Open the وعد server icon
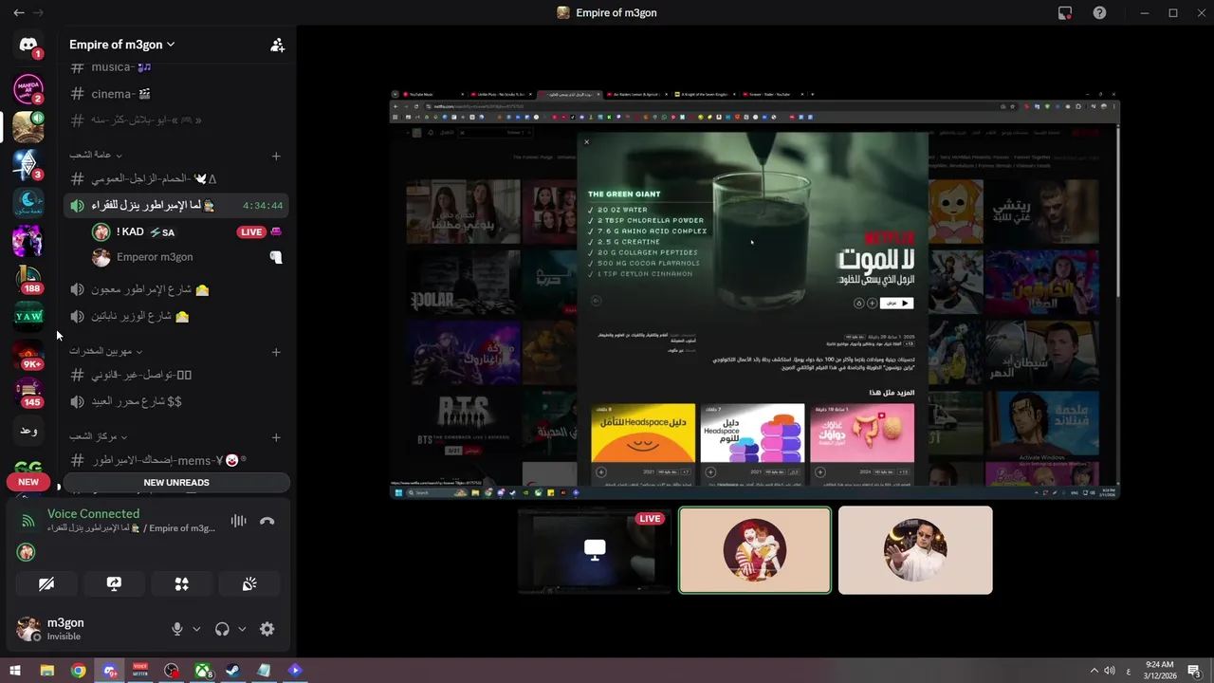Viewport: 1214px width, 683px height. (x=28, y=431)
